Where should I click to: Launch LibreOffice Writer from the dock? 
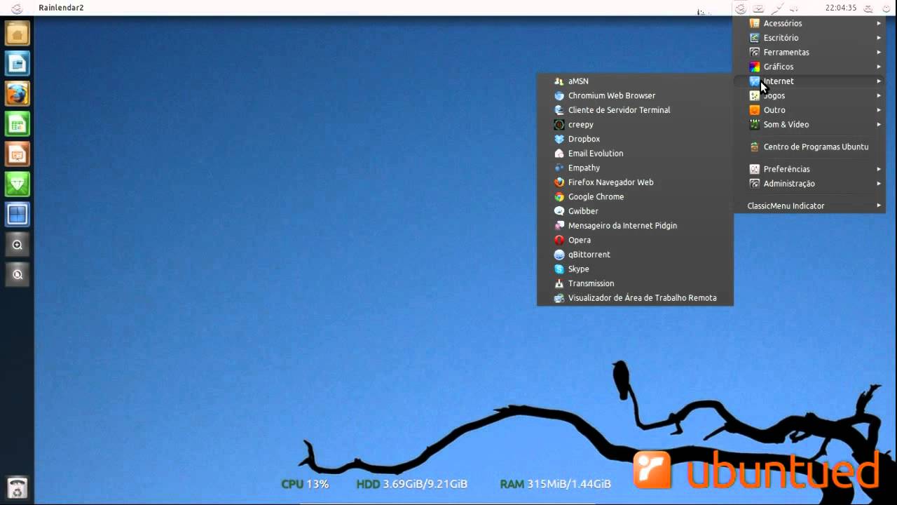[18, 64]
